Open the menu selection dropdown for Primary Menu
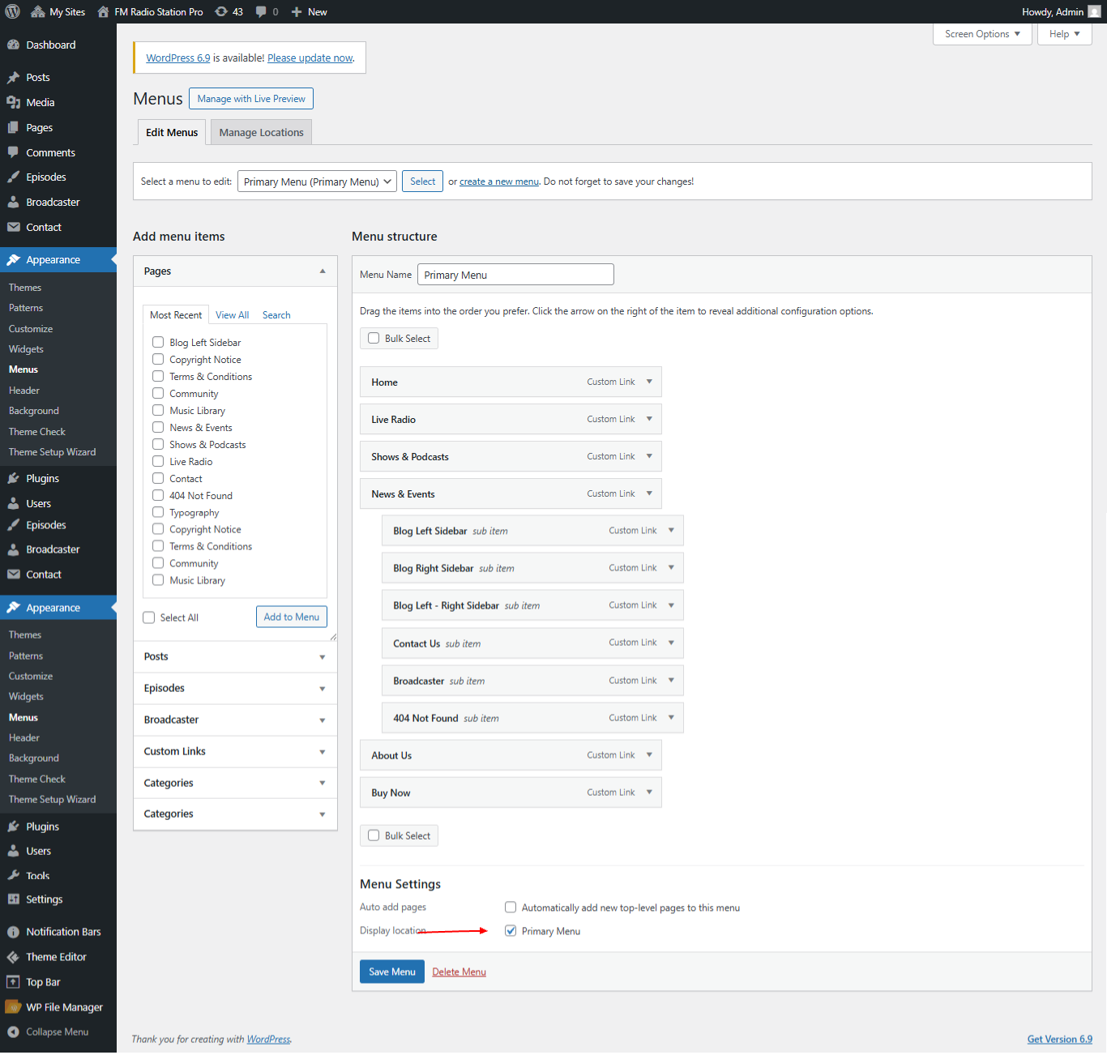This screenshot has width=1107, height=1055. coord(316,182)
